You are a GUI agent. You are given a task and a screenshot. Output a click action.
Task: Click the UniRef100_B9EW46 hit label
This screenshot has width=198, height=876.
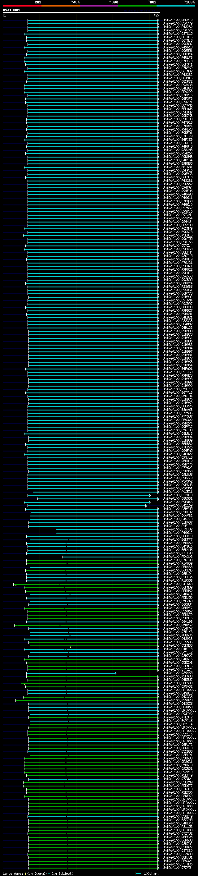coord(178,502)
